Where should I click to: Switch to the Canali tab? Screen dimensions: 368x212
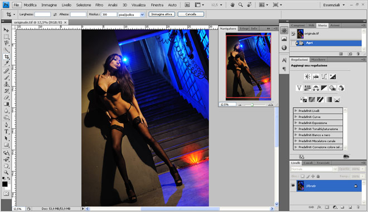[308, 163]
